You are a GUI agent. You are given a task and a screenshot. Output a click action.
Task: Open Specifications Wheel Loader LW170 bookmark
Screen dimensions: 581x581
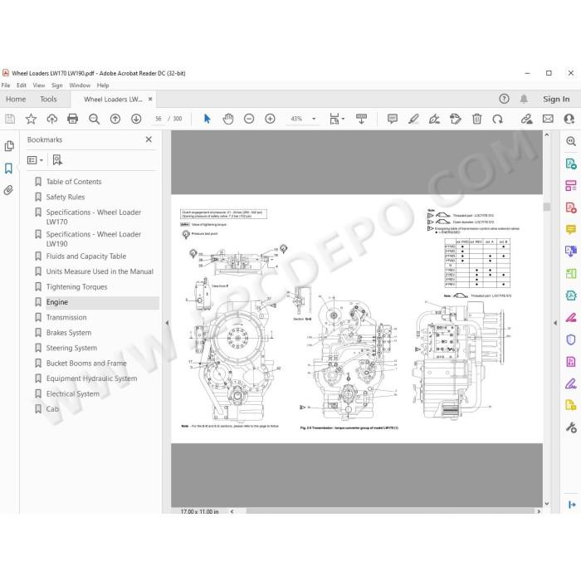point(94,217)
